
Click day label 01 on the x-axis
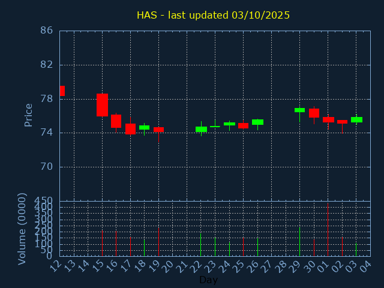point(323,266)
